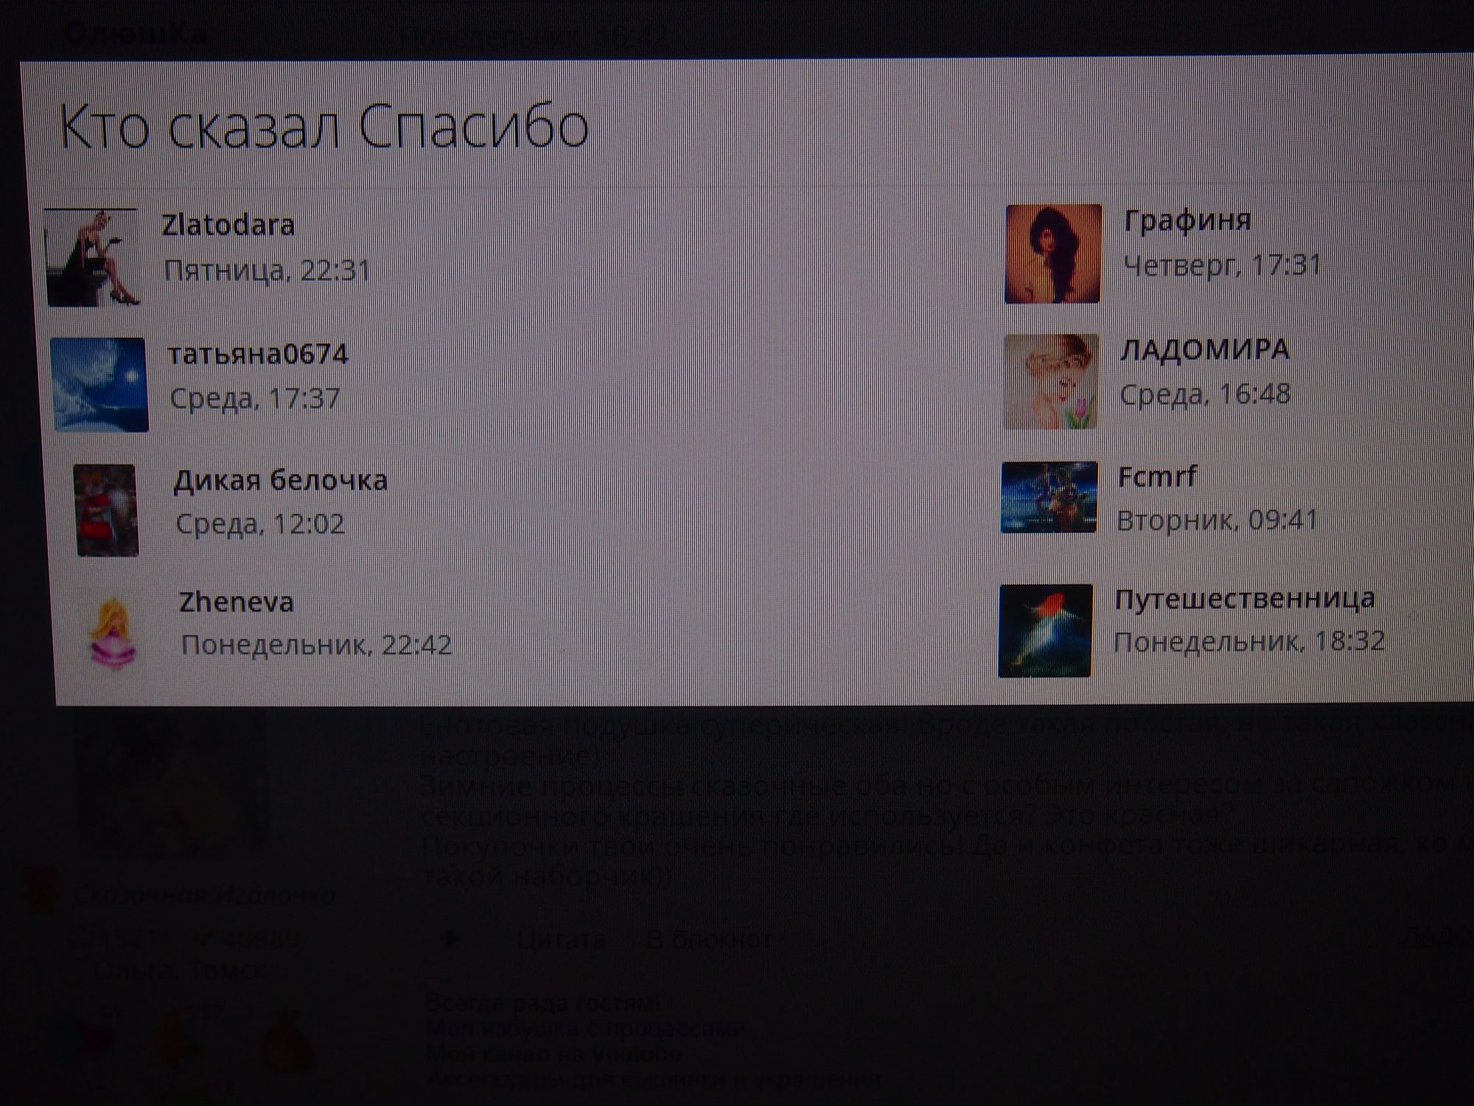
Task: Open the Графиня username link
Action: [1187, 220]
